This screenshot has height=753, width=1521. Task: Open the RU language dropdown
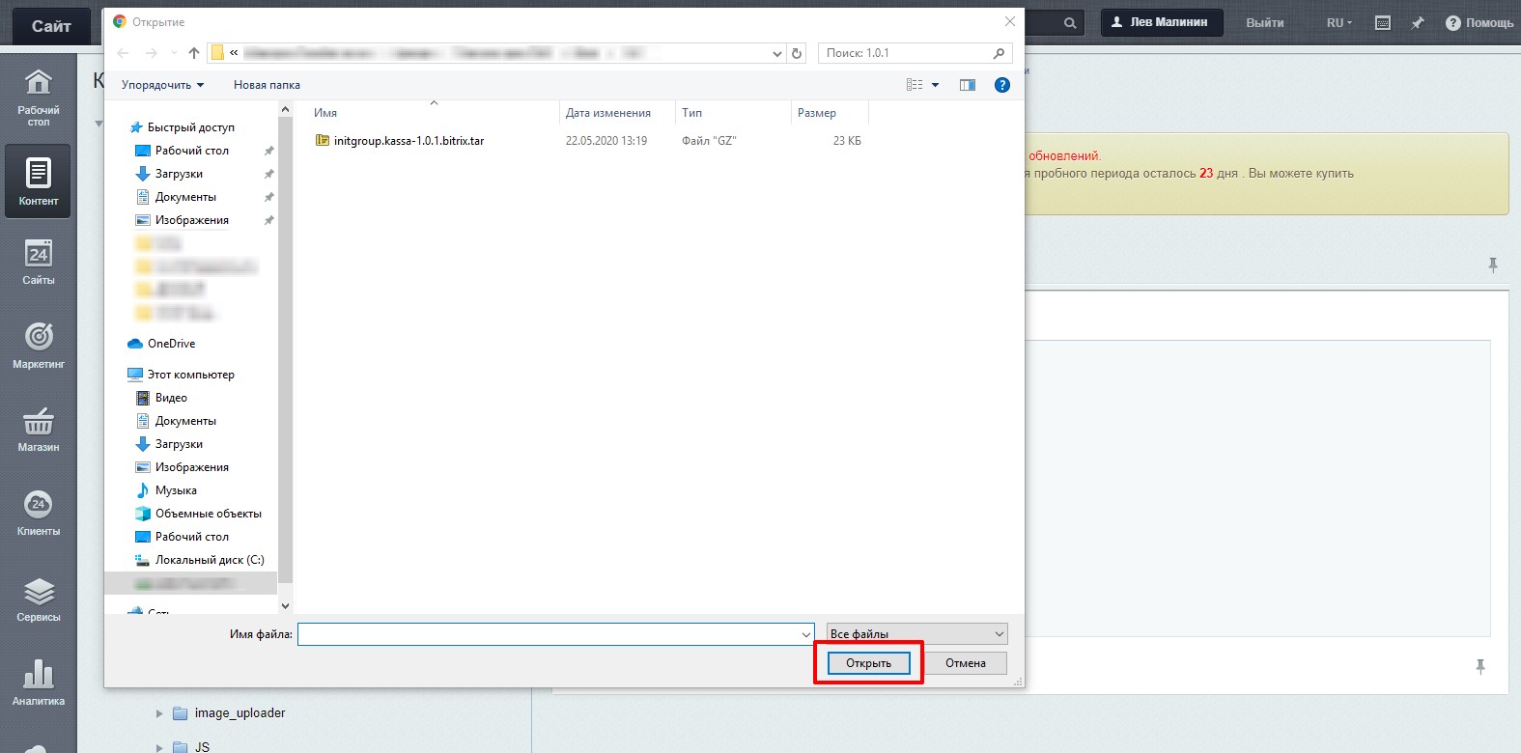[x=1338, y=22]
